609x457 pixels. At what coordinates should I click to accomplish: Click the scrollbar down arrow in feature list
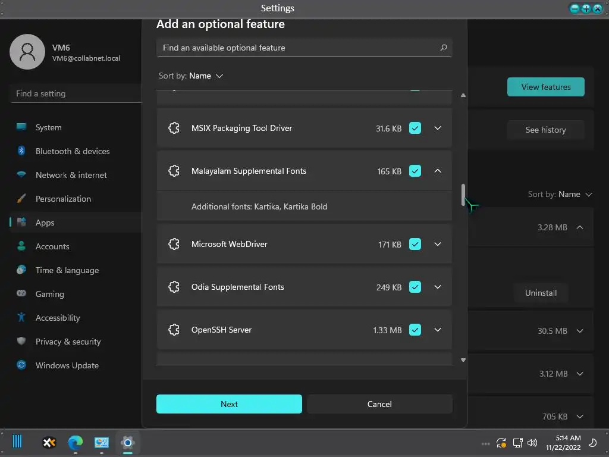(463, 360)
